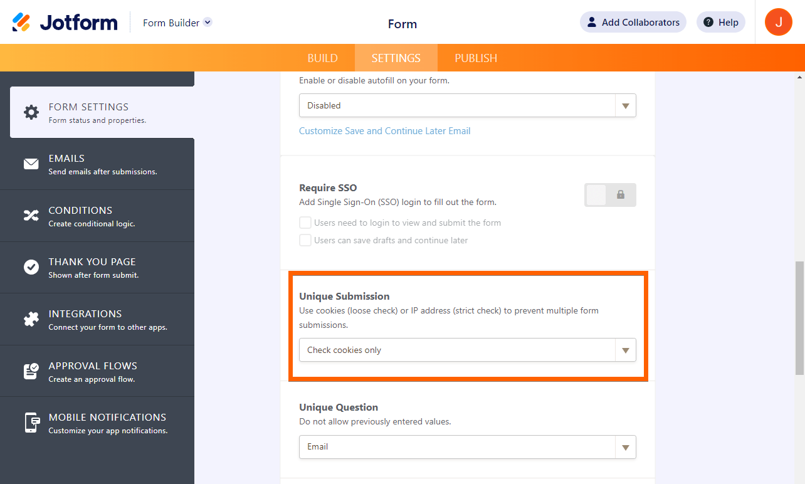The width and height of the screenshot is (805, 484).
Task: Select the Thank You Page checkmark icon
Action: (x=31, y=267)
